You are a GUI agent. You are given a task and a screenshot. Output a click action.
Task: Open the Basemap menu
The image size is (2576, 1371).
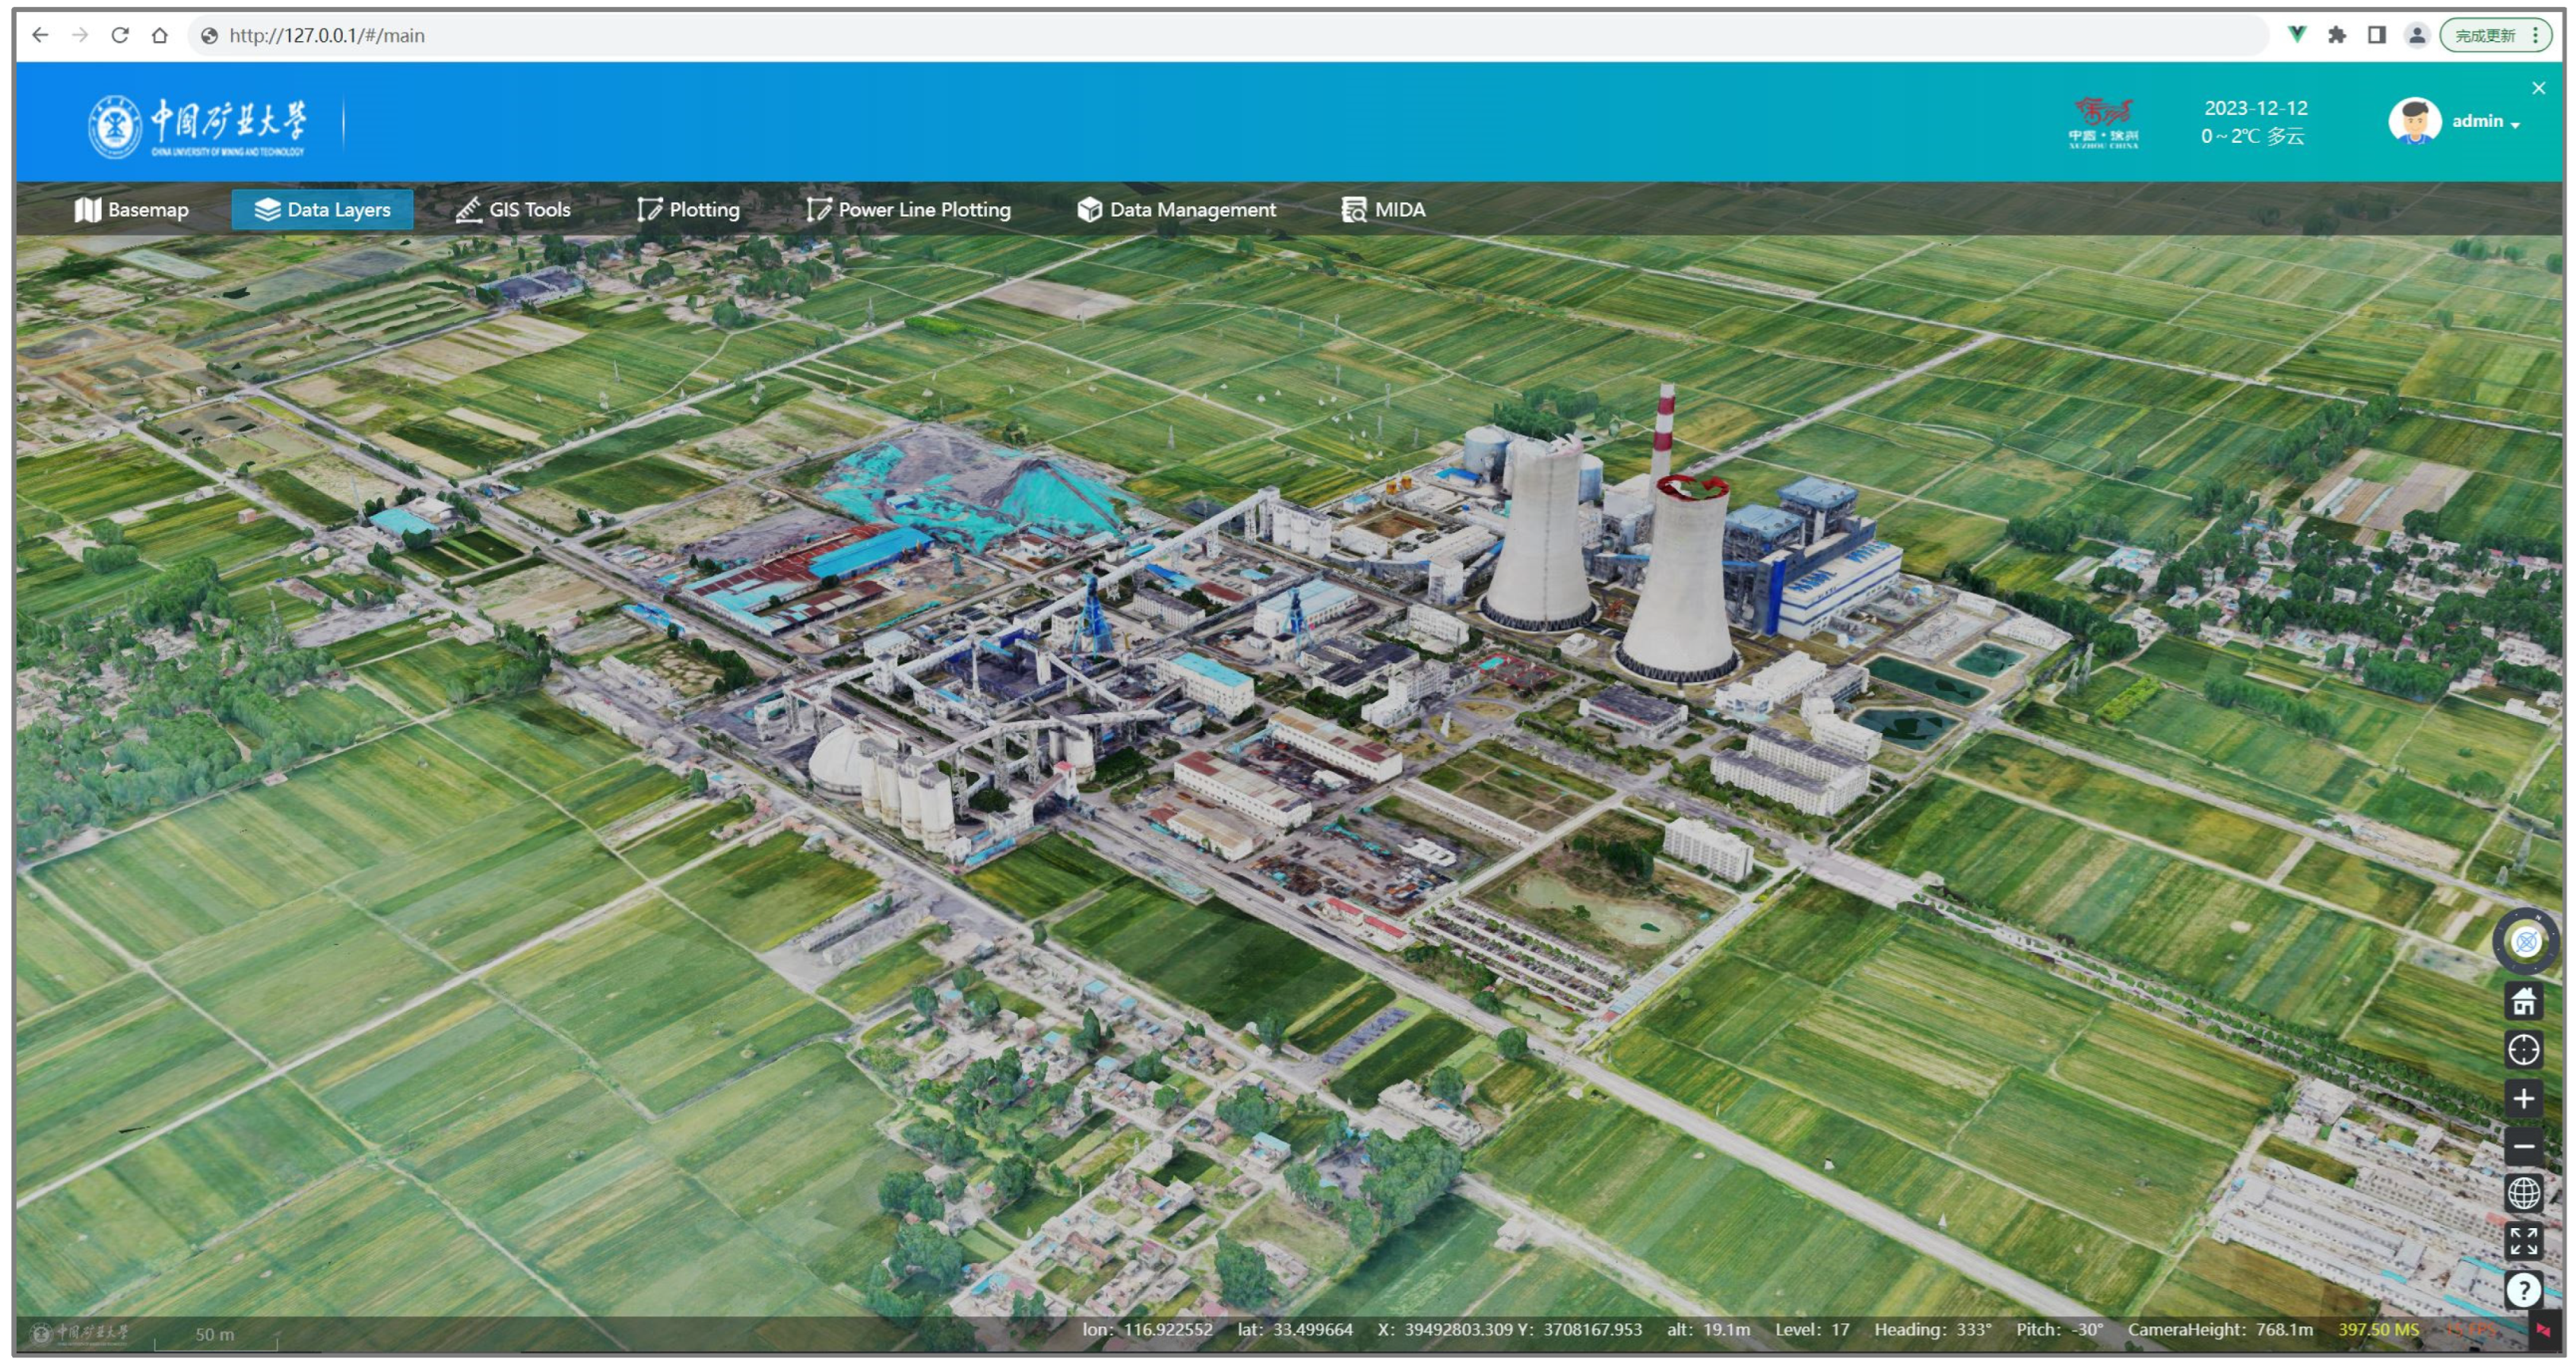131,210
